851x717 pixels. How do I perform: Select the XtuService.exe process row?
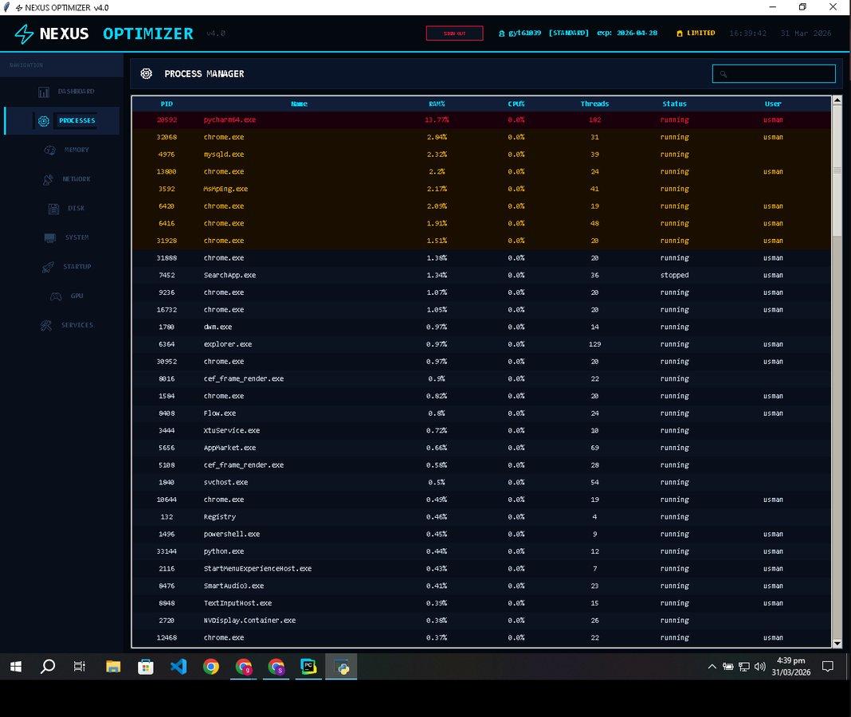[481, 430]
